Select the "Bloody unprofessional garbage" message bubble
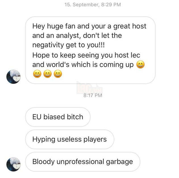Viewport: 179px width, 178px height. pos(83,162)
